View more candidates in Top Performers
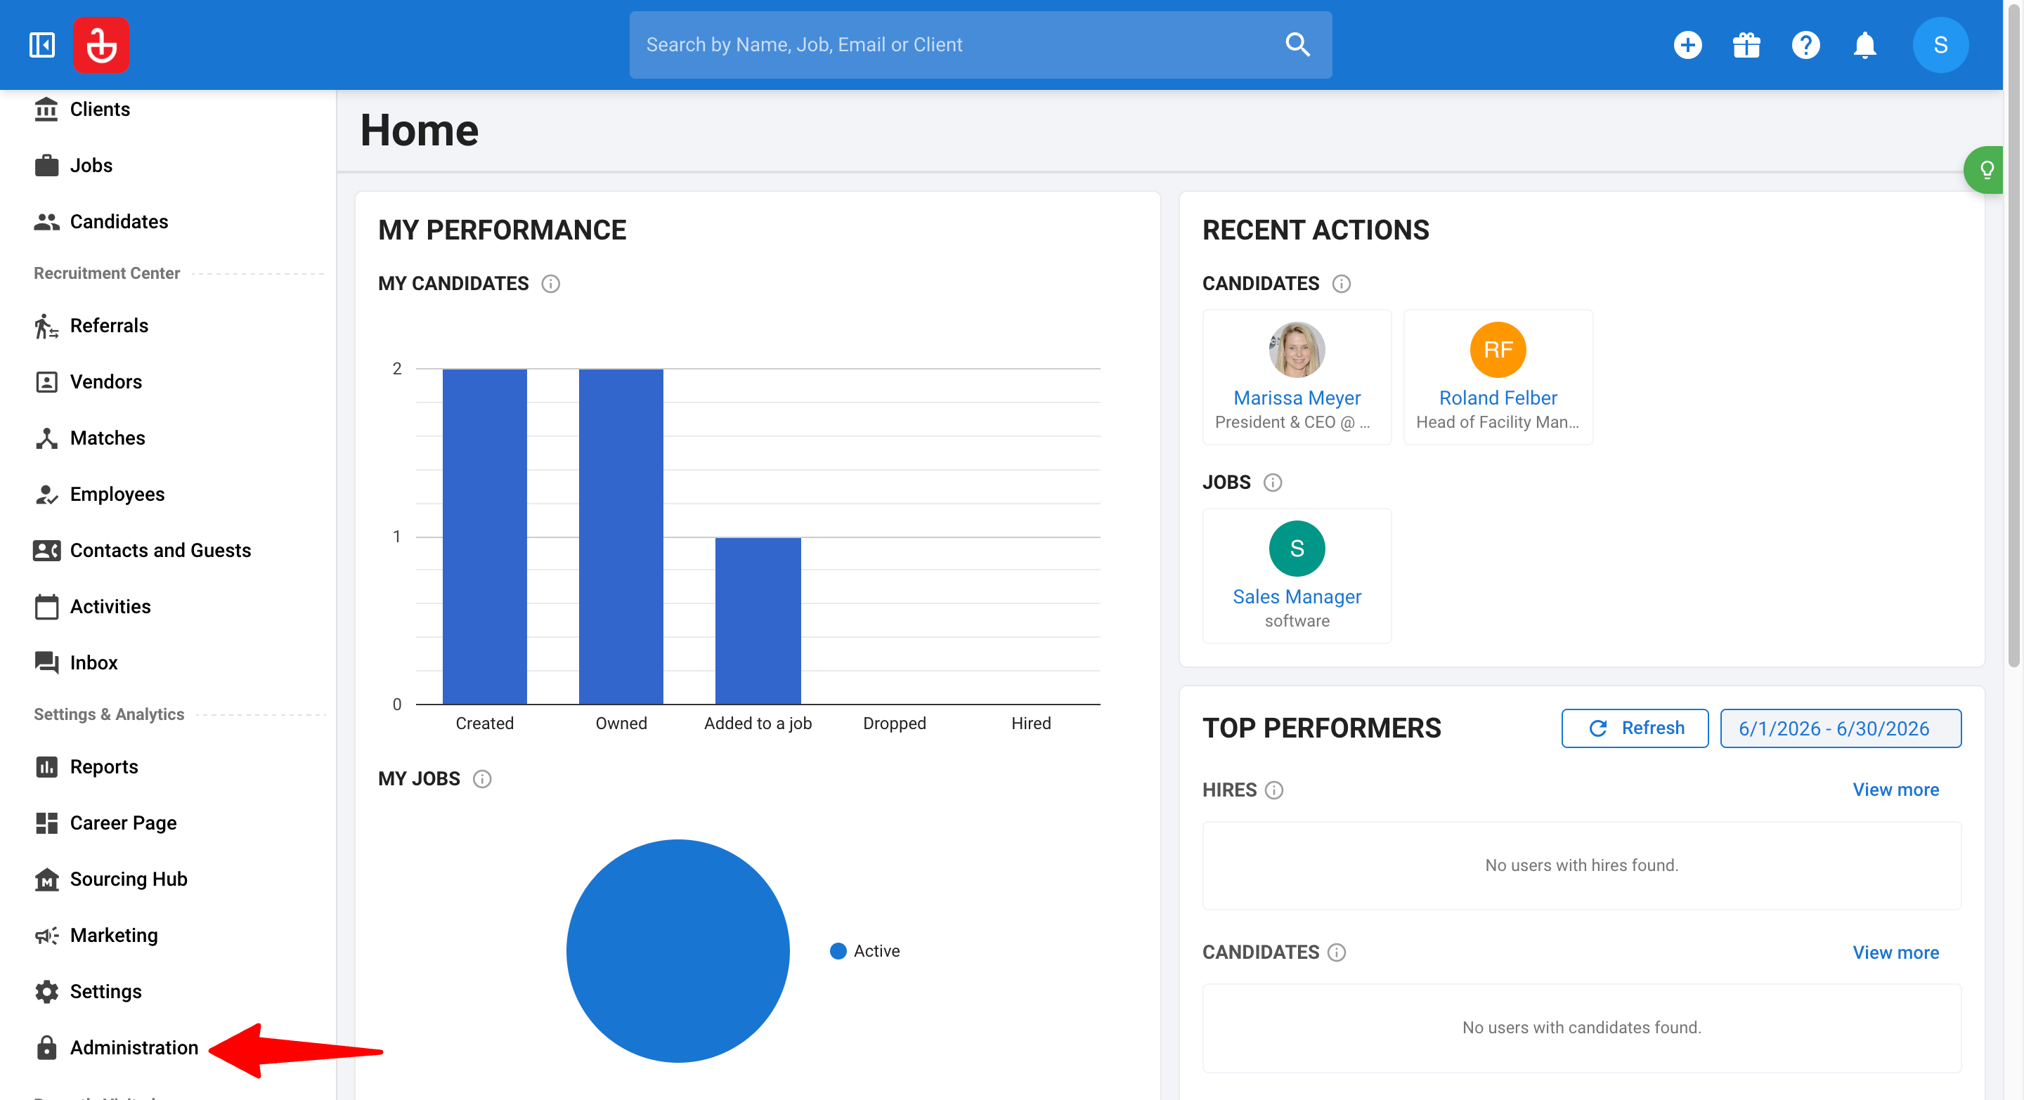 click(x=1895, y=952)
